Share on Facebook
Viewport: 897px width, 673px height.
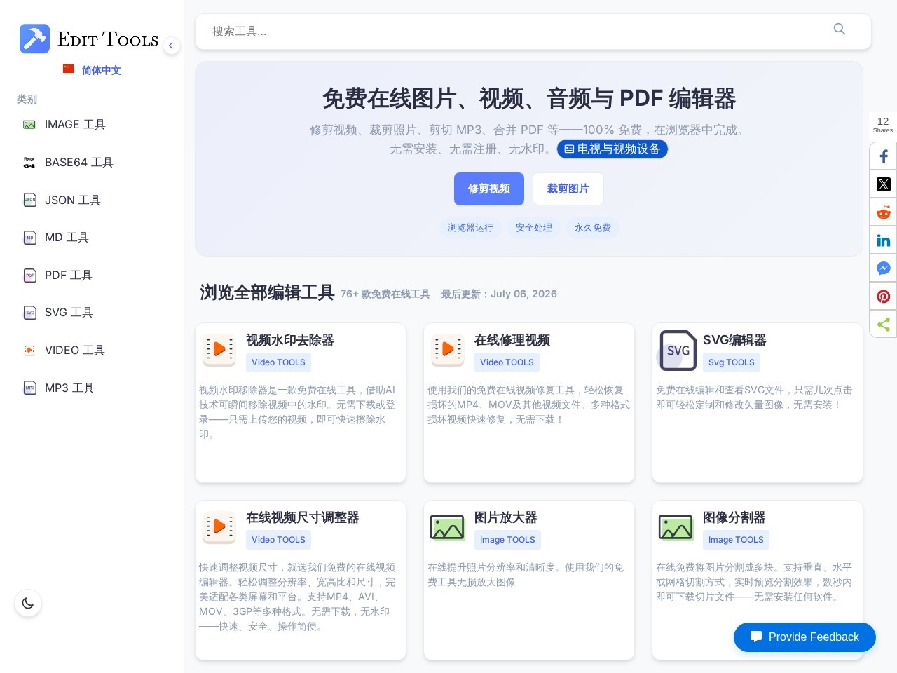884,156
